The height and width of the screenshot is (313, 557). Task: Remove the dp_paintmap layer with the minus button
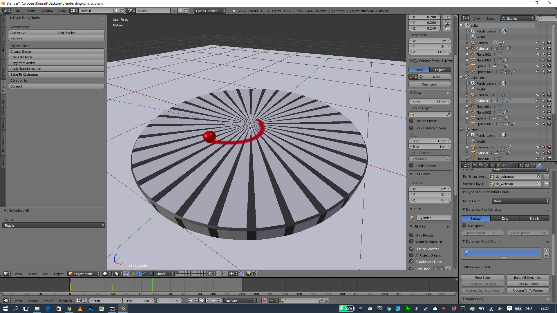point(547,176)
